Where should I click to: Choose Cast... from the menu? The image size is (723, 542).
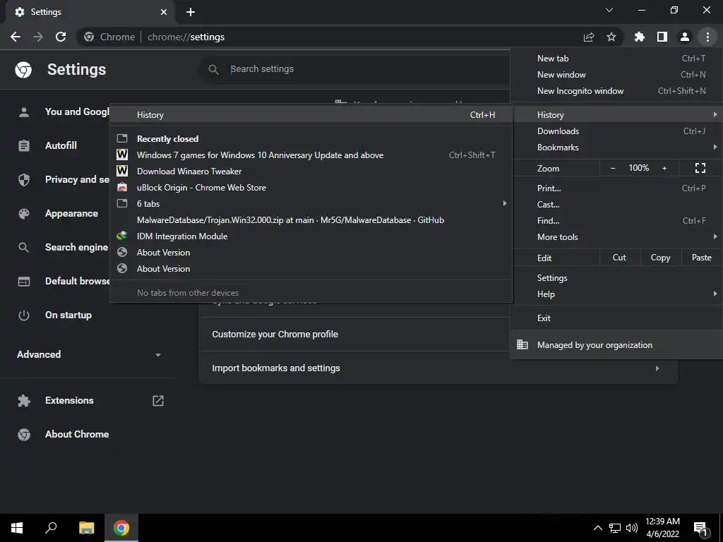(616, 205)
